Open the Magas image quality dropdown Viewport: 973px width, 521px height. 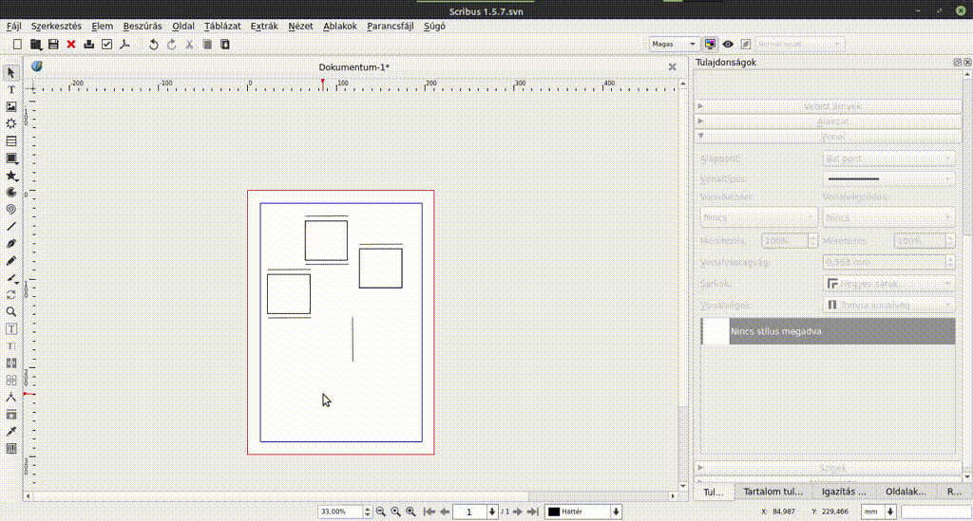[x=675, y=44]
